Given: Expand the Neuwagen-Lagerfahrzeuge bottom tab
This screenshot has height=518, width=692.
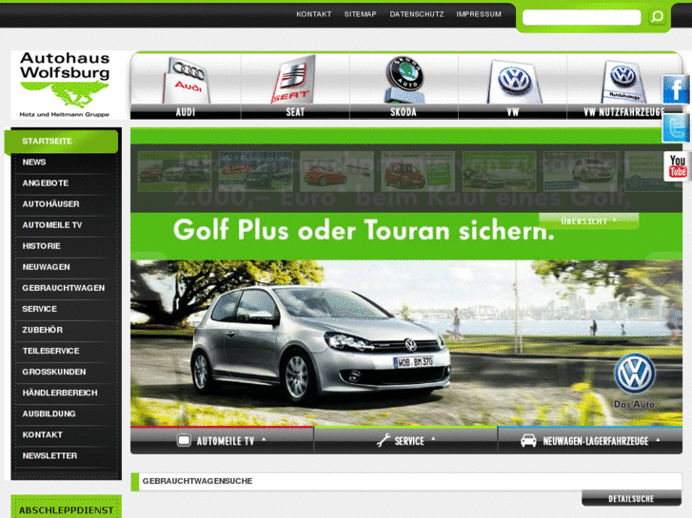Looking at the screenshot, I should (x=590, y=440).
